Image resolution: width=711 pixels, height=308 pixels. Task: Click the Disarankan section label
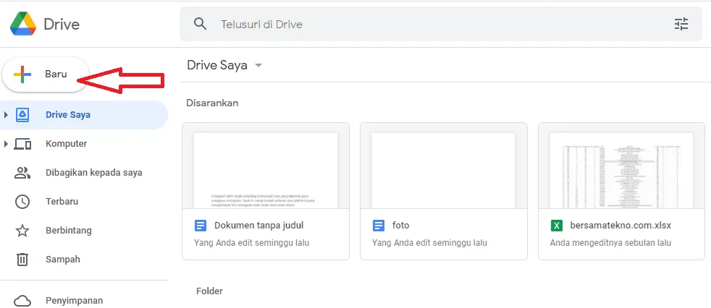212,103
